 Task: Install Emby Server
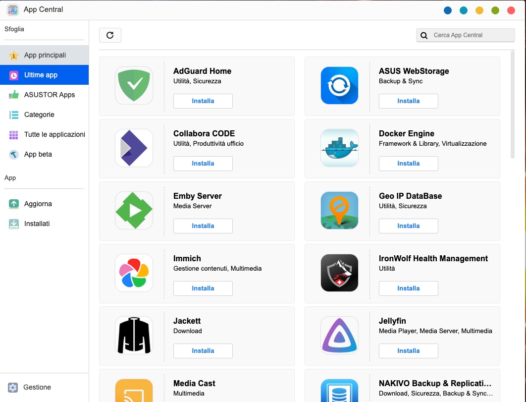tap(203, 226)
